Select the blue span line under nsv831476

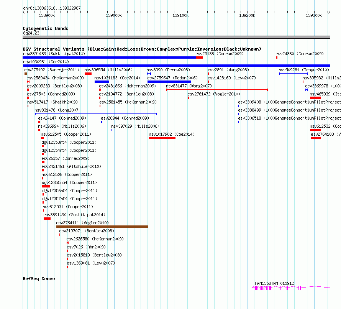click(96, 114)
